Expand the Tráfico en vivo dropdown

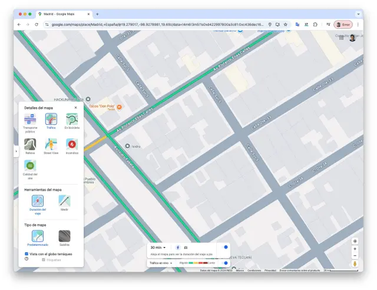tap(161, 263)
